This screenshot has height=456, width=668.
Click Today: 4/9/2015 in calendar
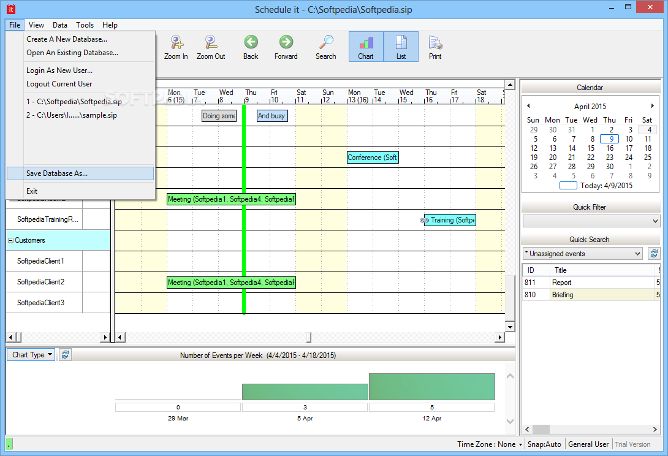pos(606,185)
